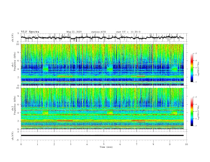
Task: Click the green 4 kHz burst near 5.4 min in ch.1
Action: (x=110, y=69)
